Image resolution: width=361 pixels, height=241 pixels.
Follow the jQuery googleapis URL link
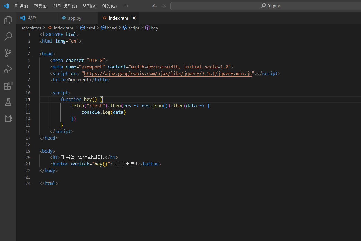point(168,73)
